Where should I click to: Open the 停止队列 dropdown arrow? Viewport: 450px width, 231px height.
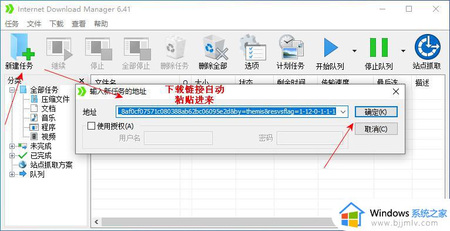point(403,51)
